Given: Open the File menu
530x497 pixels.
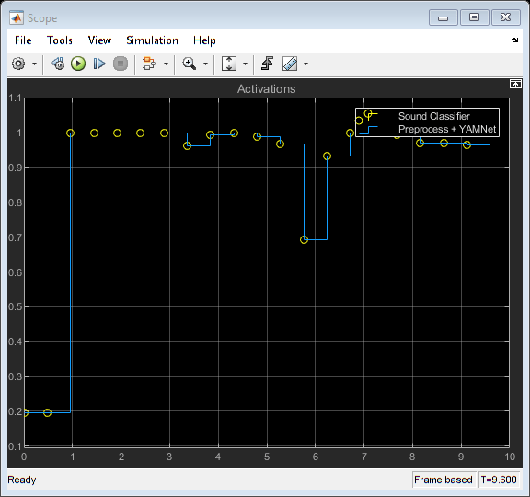Looking at the screenshot, I should 23,40.
